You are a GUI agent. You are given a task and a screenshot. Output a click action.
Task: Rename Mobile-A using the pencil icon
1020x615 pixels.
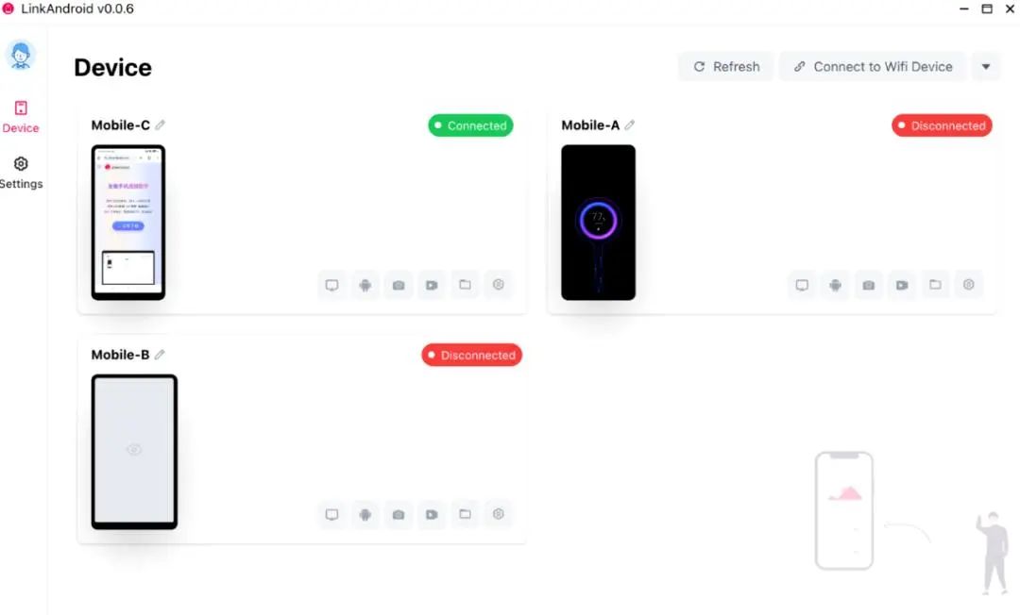pos(630,125)
